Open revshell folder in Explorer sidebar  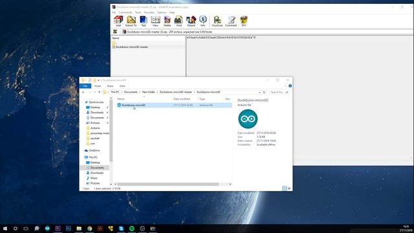pos(93,139)
